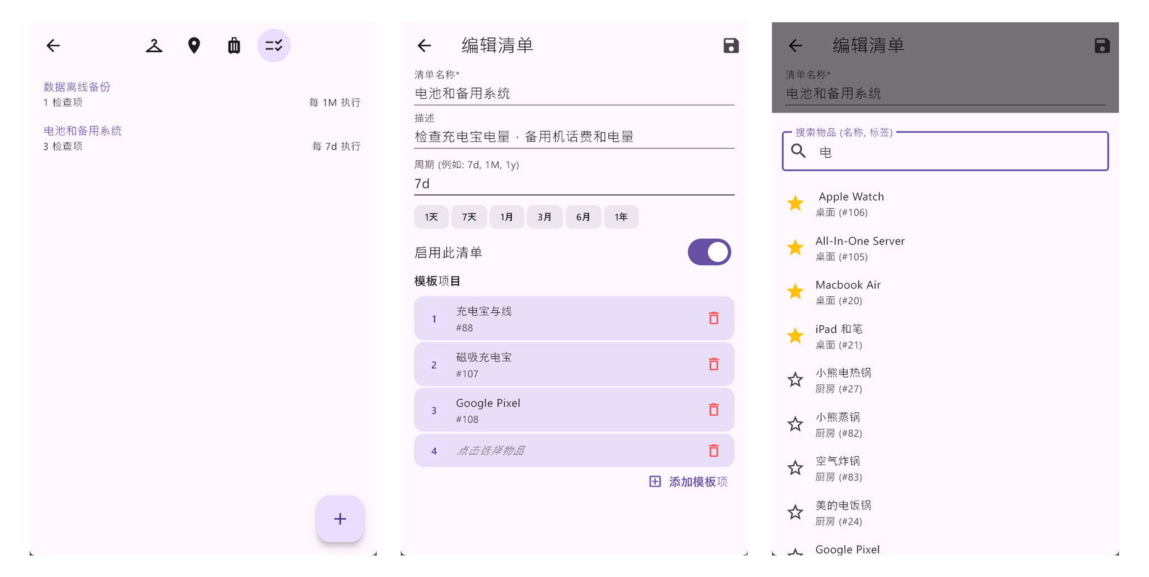Viewport: 1149px width, 577px height.
Task: Select 小熊蒸锅 from search results
Action: click(945, 424)
